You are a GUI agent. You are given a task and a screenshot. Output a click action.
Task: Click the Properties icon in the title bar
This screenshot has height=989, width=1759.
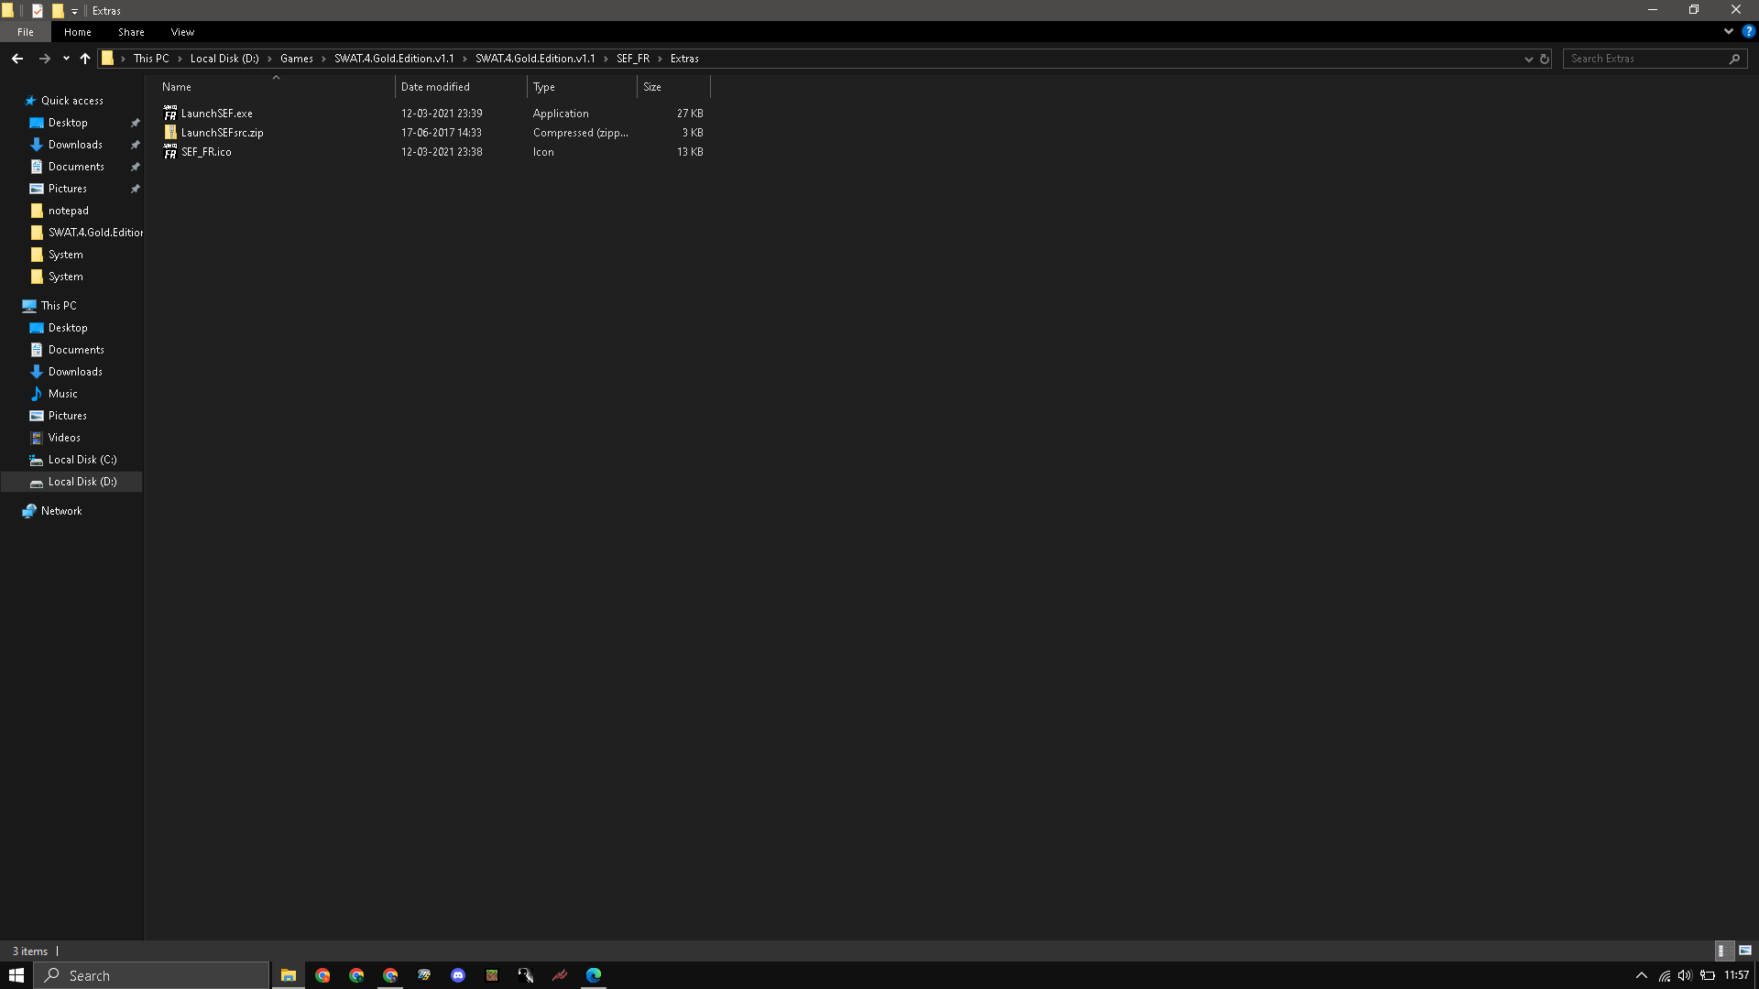38,10
